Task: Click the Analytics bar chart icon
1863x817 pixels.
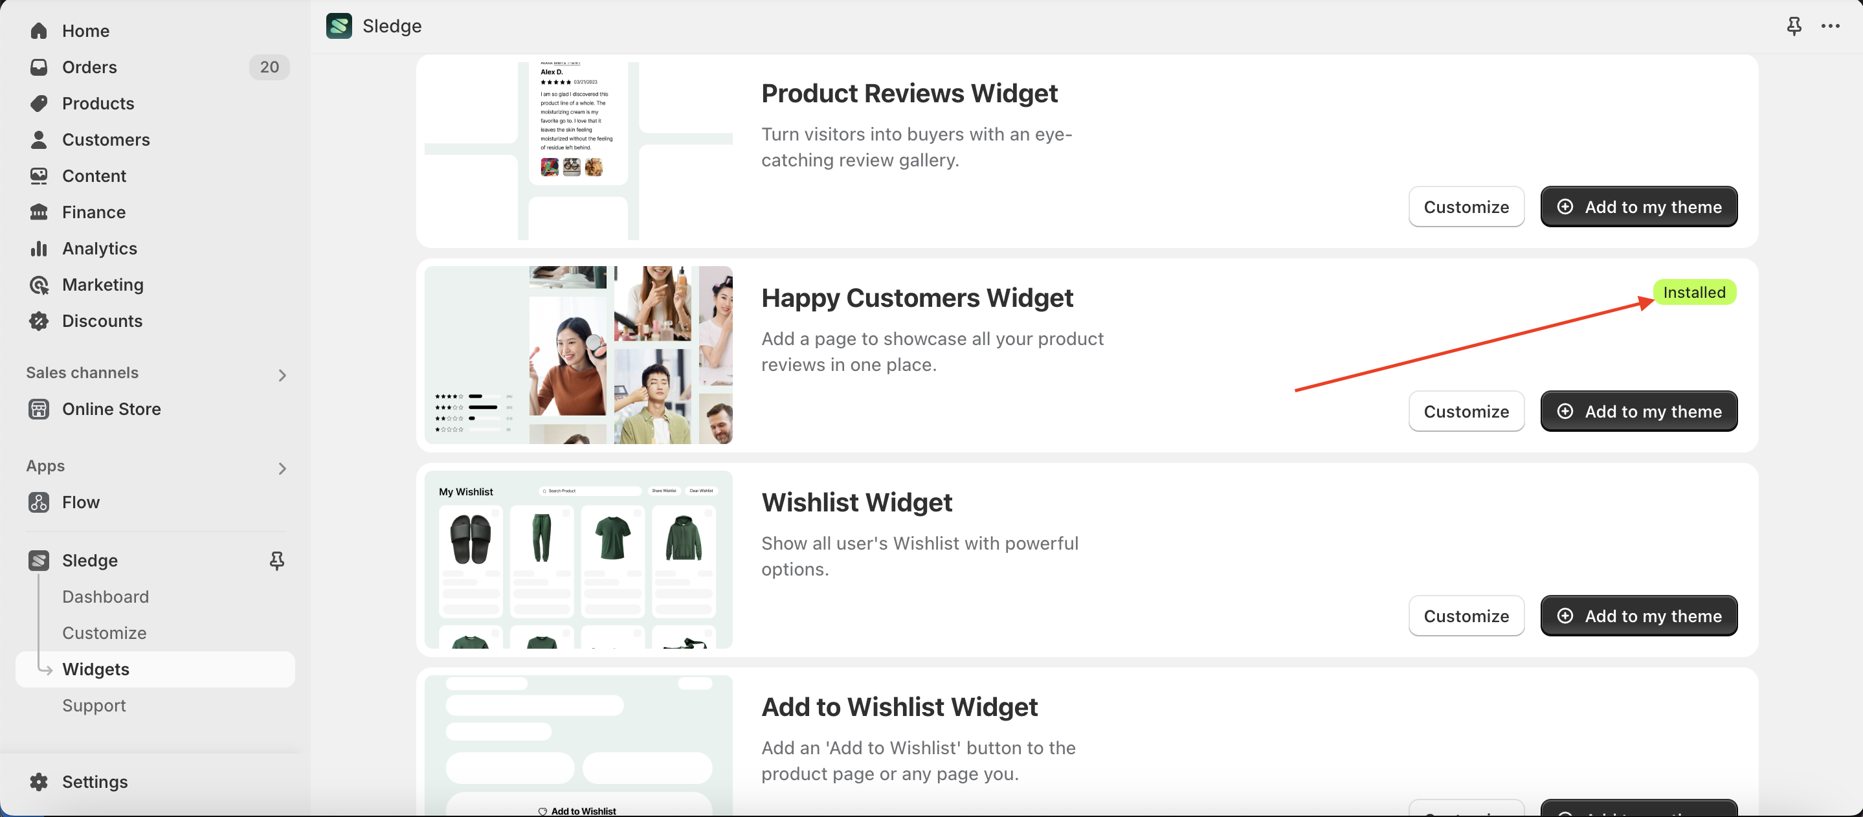Action: tap(39, 248)
